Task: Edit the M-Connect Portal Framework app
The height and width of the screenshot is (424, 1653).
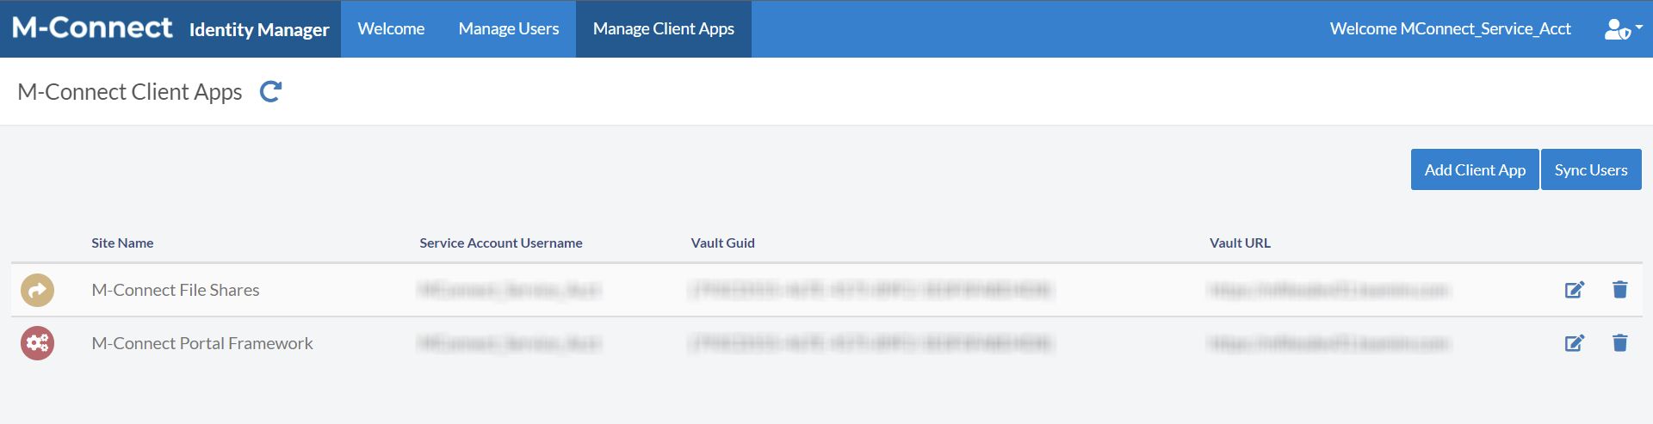Action: click(x=1575, y=343)
